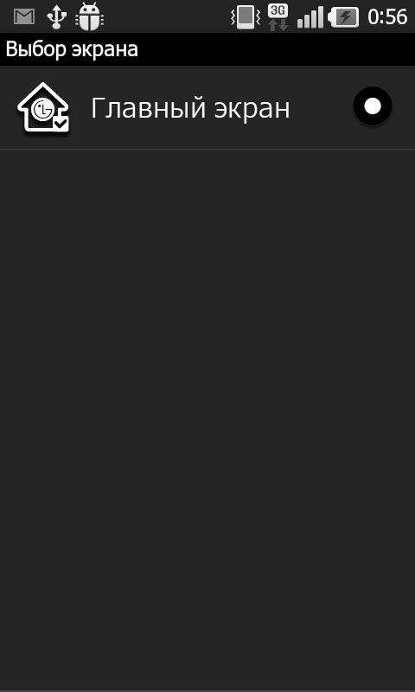
Task: Tap the charging battery icon
Action: pyautogui.click(x=343, y=17)
